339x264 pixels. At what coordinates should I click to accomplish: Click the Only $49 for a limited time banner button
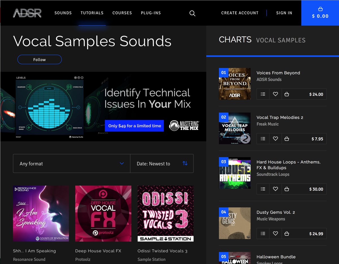click(x=134, y=126)
